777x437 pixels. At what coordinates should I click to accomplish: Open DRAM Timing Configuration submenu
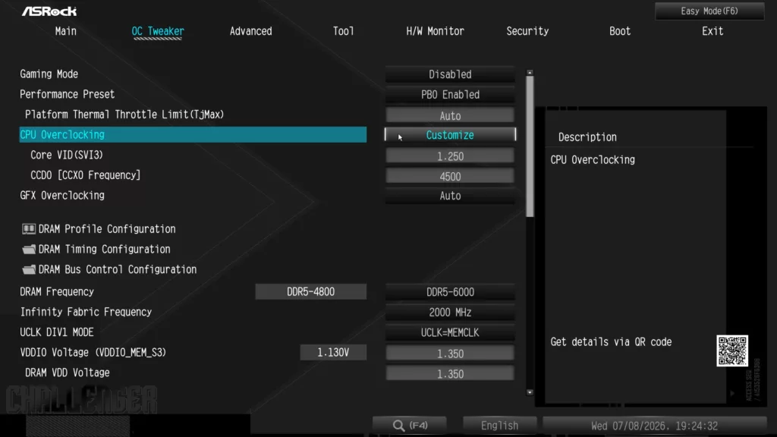pos(104,249)
